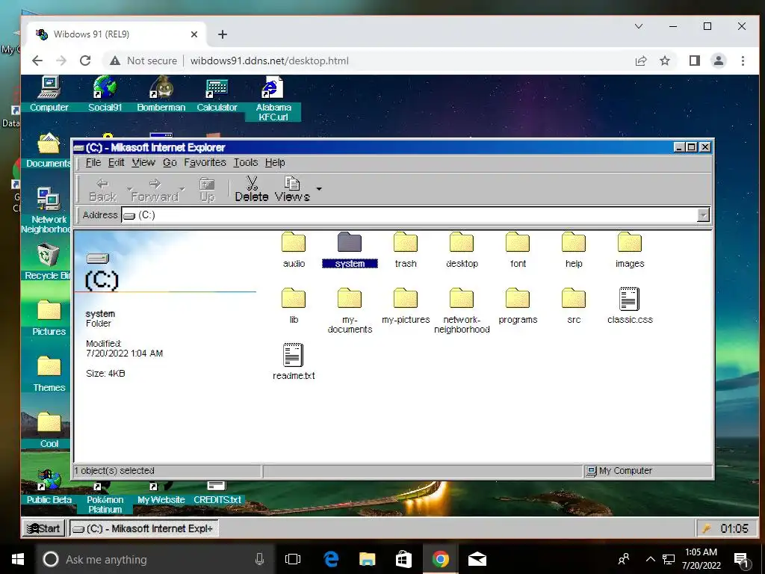Open the Help menu

(275, 162)
